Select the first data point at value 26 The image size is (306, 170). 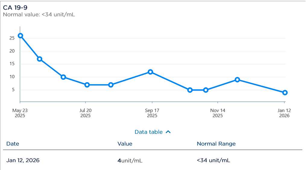[20, 36]
